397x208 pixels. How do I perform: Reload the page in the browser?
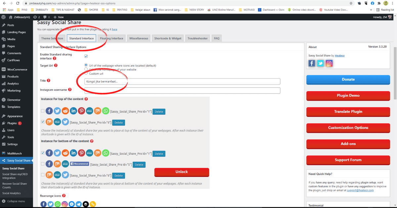[17, 3]
